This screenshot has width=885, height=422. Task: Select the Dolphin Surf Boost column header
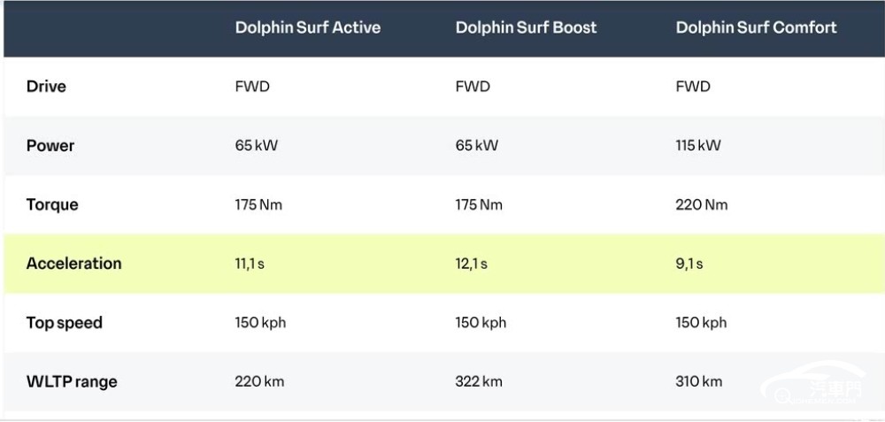pos(526,27)
